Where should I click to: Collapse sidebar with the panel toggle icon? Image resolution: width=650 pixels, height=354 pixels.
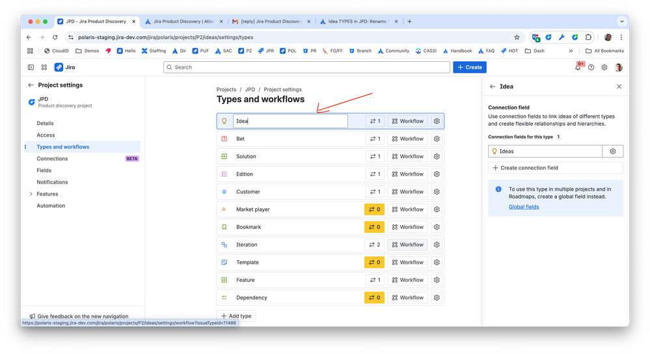pos(31,67)
